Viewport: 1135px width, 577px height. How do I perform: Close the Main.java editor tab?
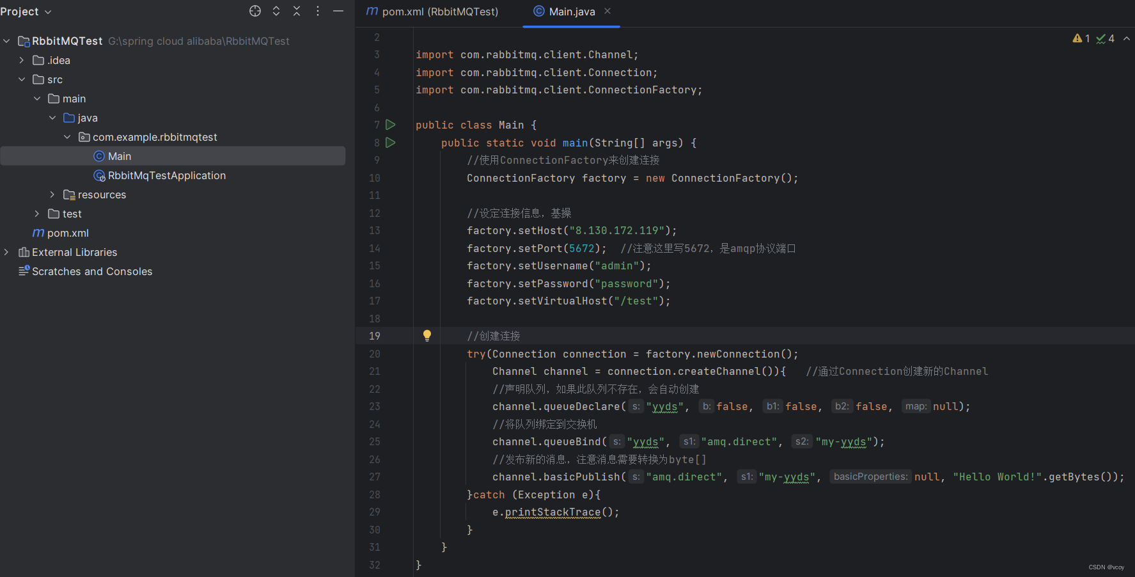click(x=607, y=11)
